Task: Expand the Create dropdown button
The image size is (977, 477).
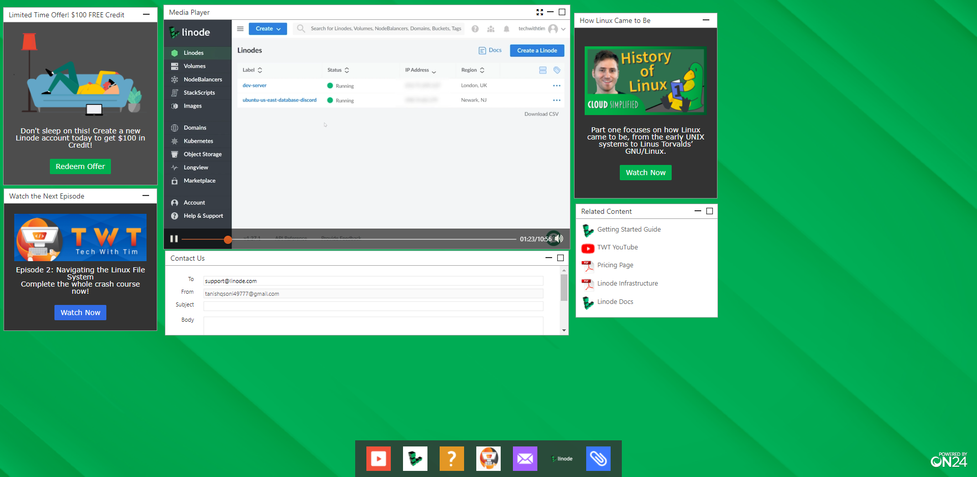Action: click(x=268, y=29)
